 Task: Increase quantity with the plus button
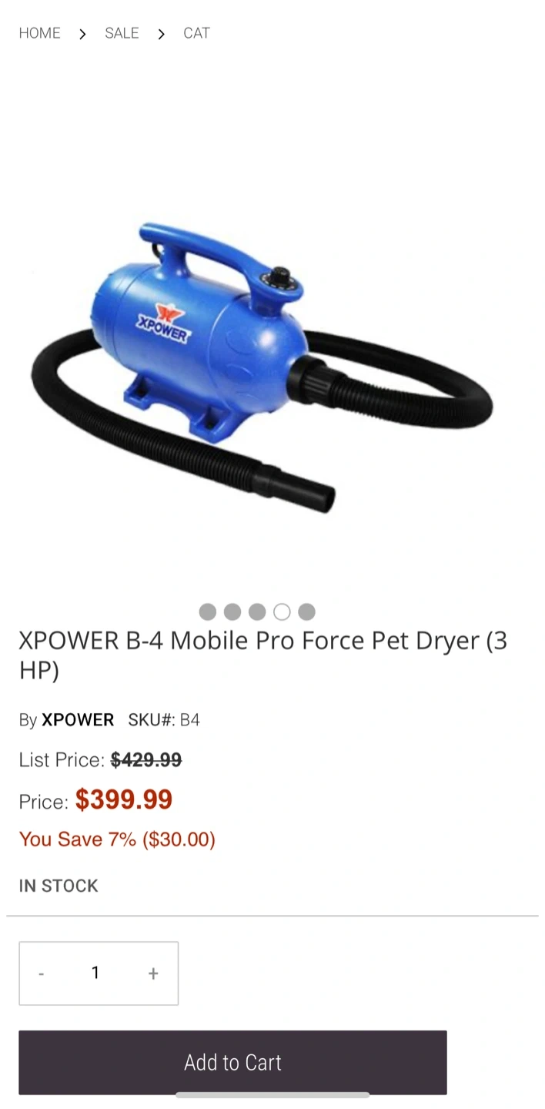[153, 973]
